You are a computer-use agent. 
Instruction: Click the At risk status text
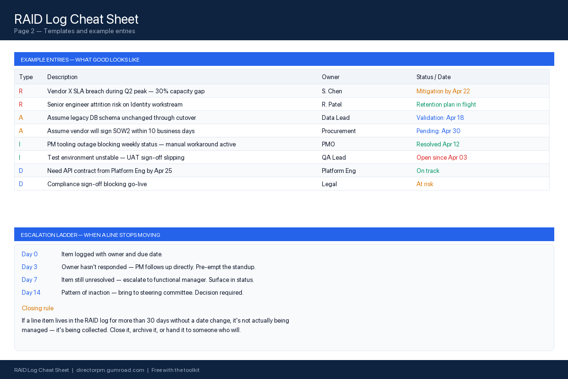[425, 184]
